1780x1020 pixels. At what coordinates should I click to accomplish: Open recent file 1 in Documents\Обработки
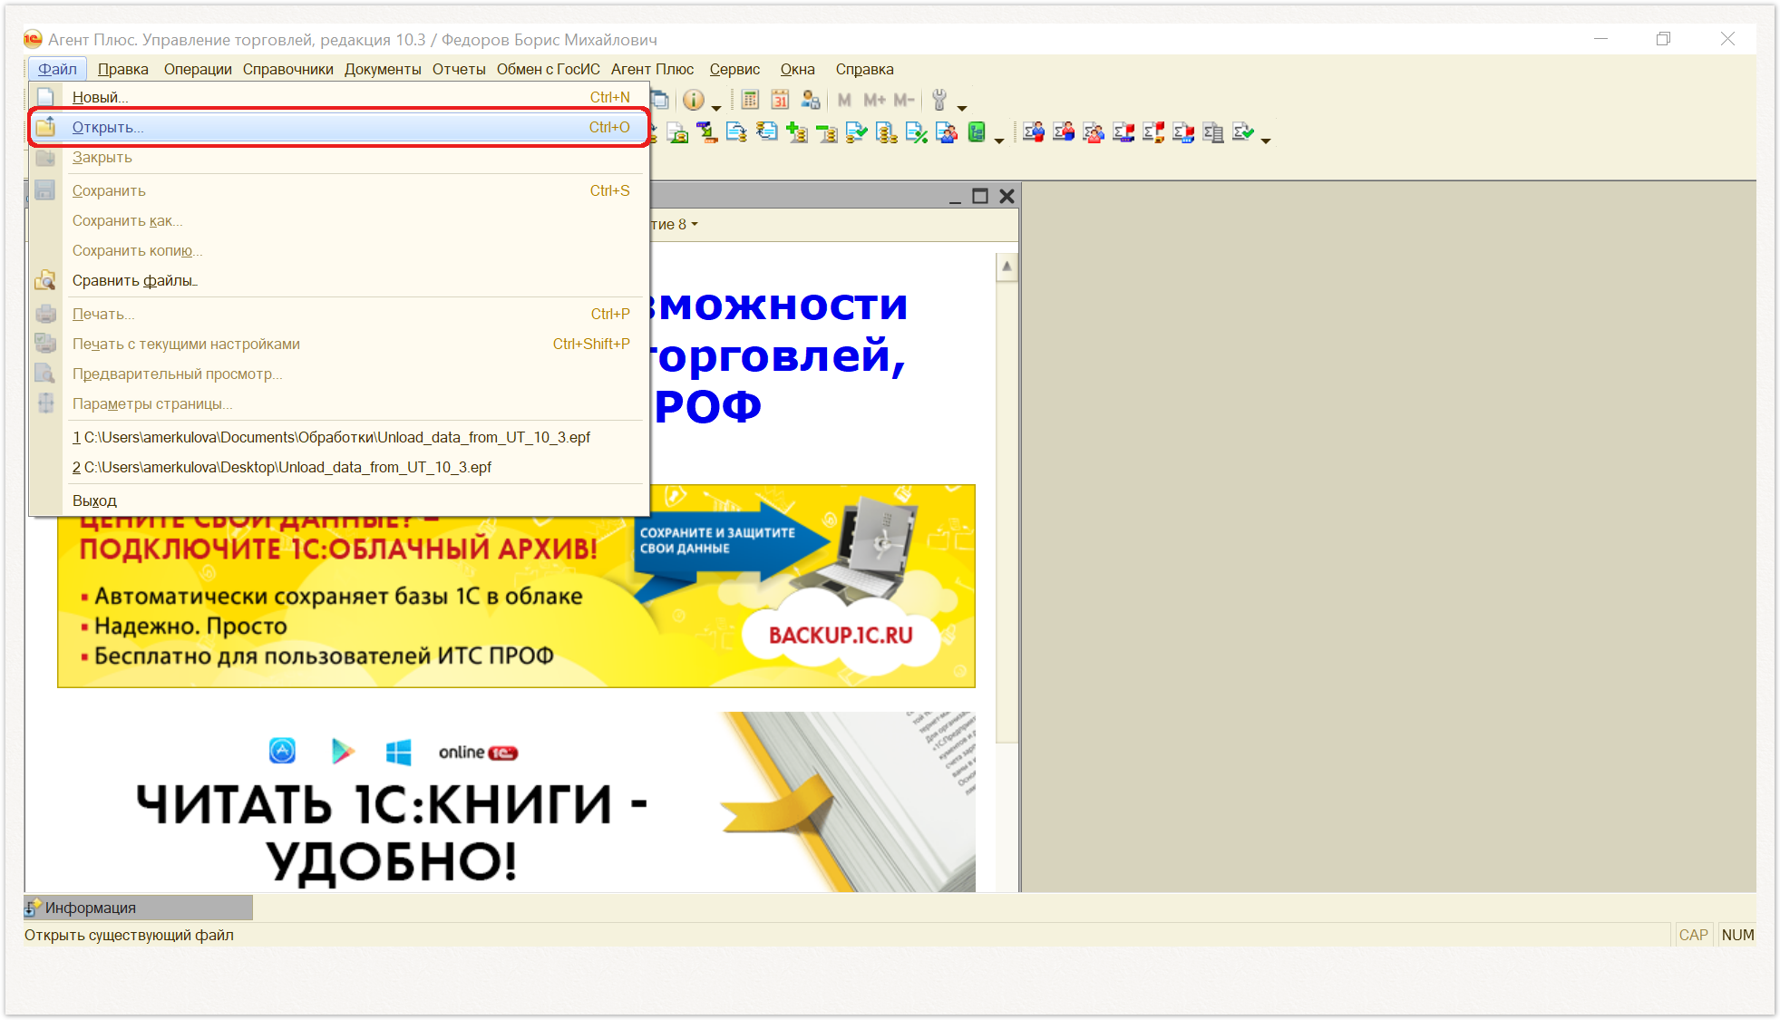click(339, 437)
